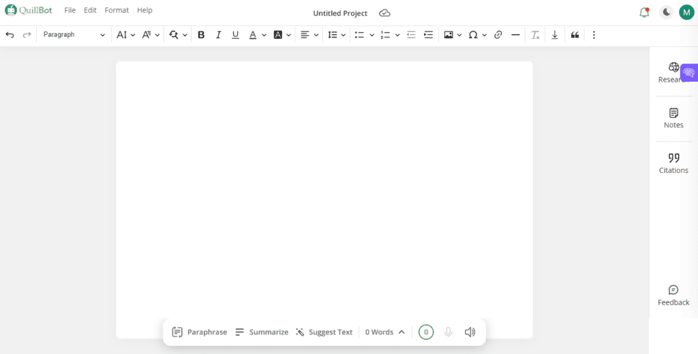Click the read aloud speaker icon

point(470,332)
